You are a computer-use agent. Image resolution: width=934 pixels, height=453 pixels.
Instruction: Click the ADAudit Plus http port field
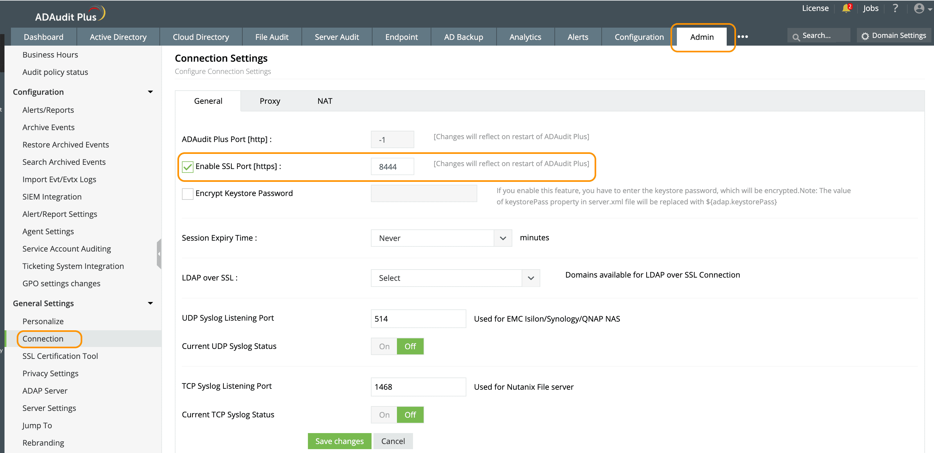[392, 139]
